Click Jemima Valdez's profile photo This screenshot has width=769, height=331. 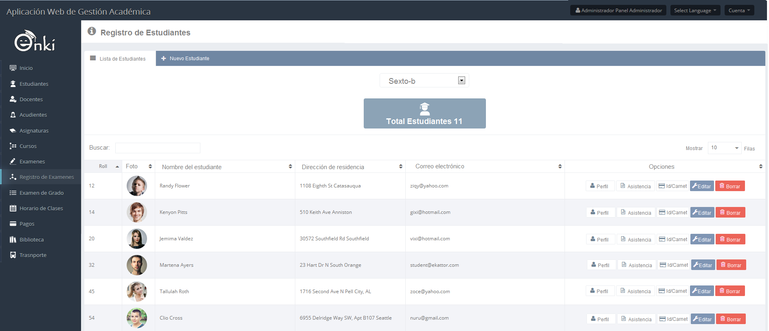coord(137,239)
